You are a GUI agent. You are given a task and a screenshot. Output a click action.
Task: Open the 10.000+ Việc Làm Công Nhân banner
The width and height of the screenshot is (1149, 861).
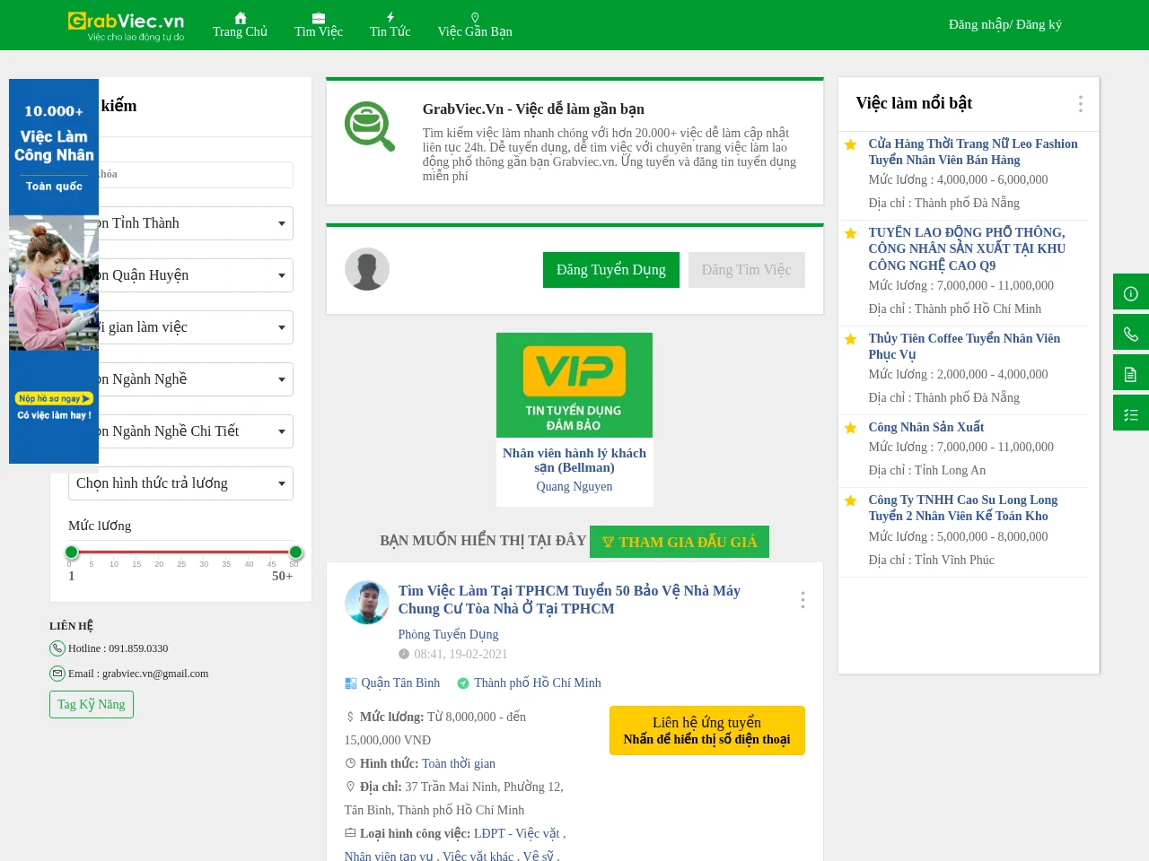[x=54, y=271]
